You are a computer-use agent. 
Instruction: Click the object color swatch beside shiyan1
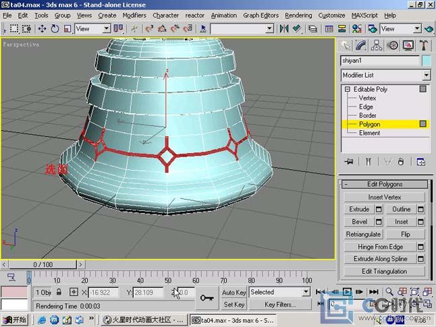click(427, 61)
